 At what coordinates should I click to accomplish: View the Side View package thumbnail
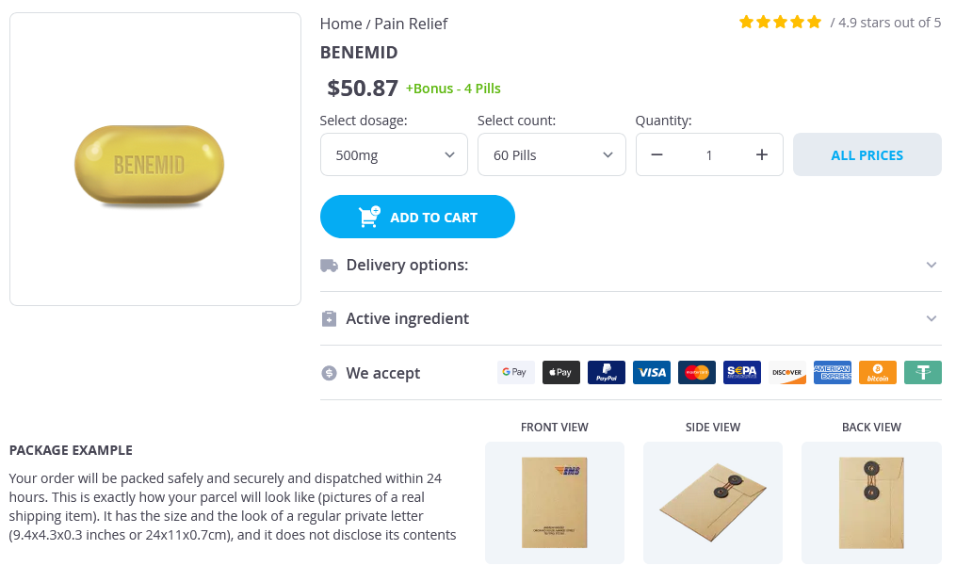tap(713, 502)
